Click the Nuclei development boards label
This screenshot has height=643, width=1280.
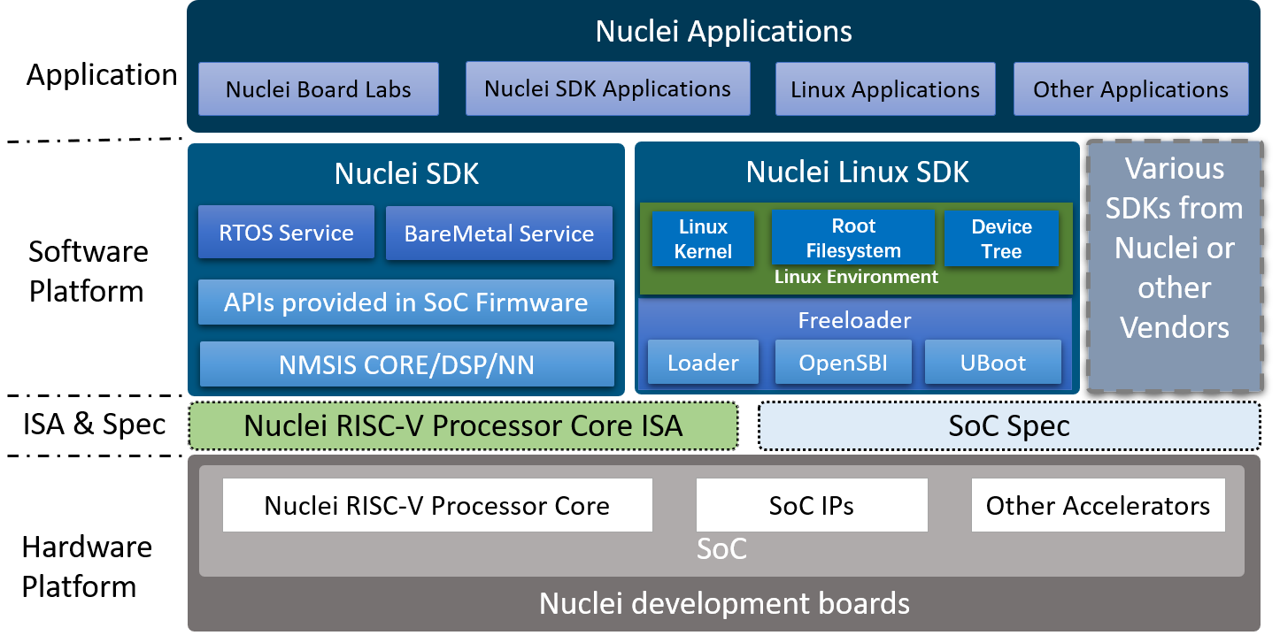724,604
